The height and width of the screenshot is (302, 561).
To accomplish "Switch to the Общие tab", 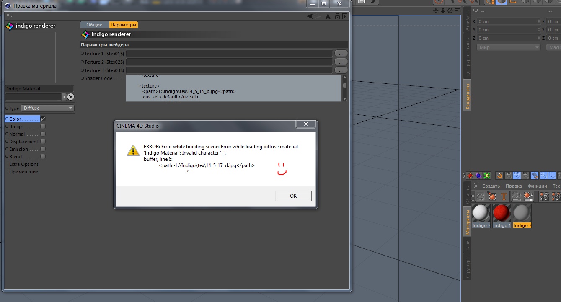I will coord(94,25).
